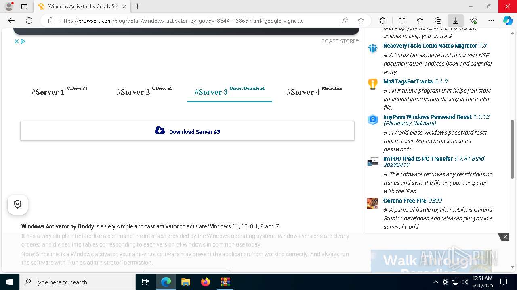Open the Windows Start menu
This screenshot has width=517, height=290.
tap(10, 282)
